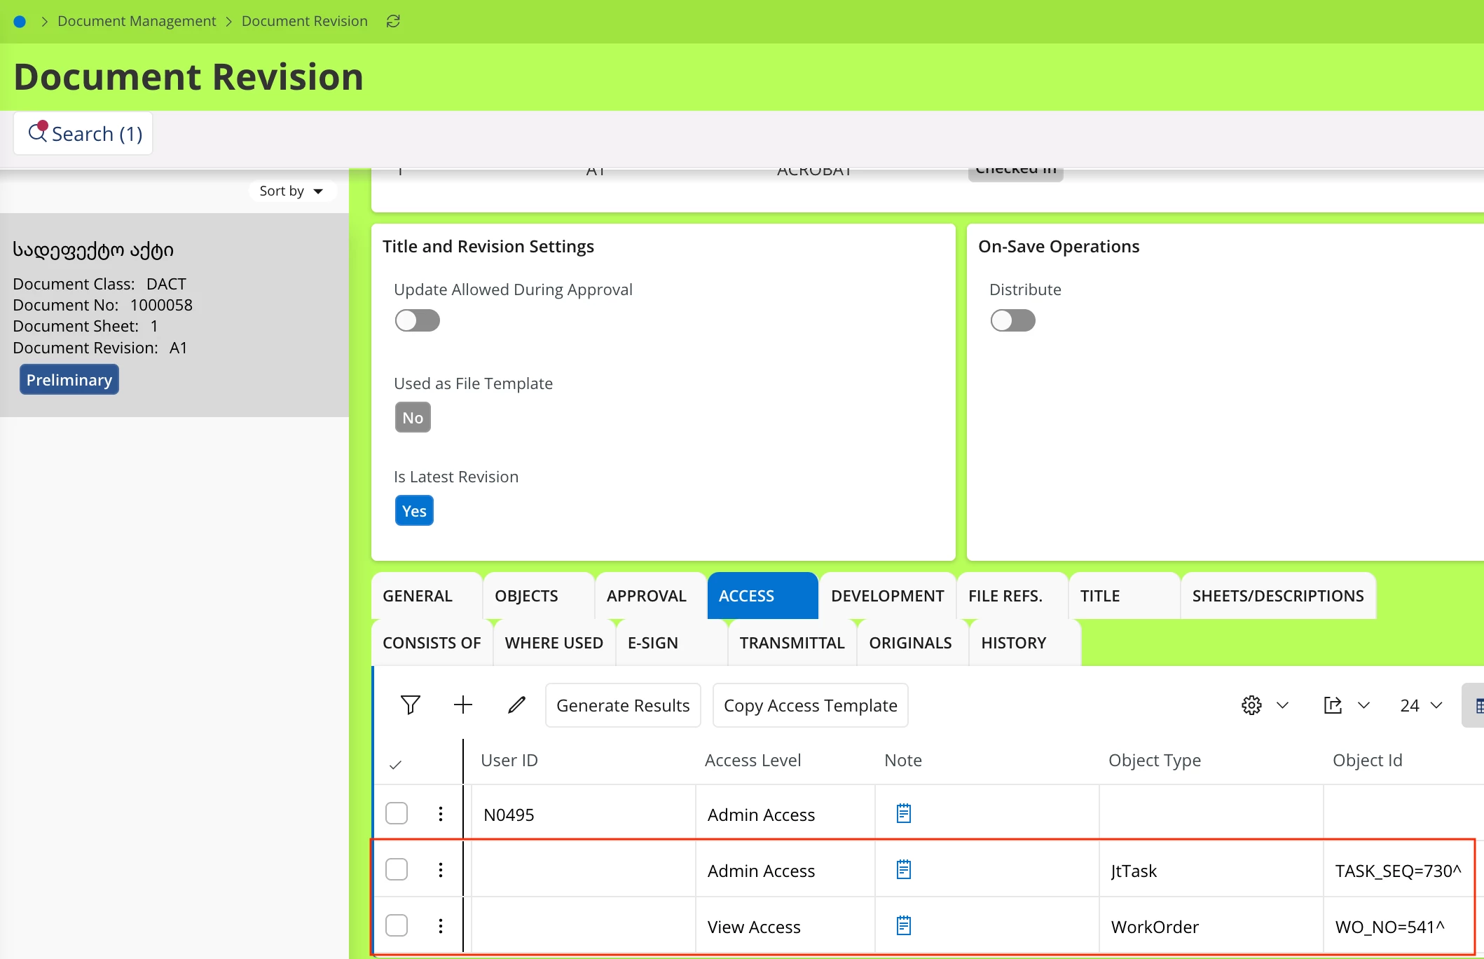Switch to the APPROVAL tab
Screen dimensions: 1484x959
[646, 595]
